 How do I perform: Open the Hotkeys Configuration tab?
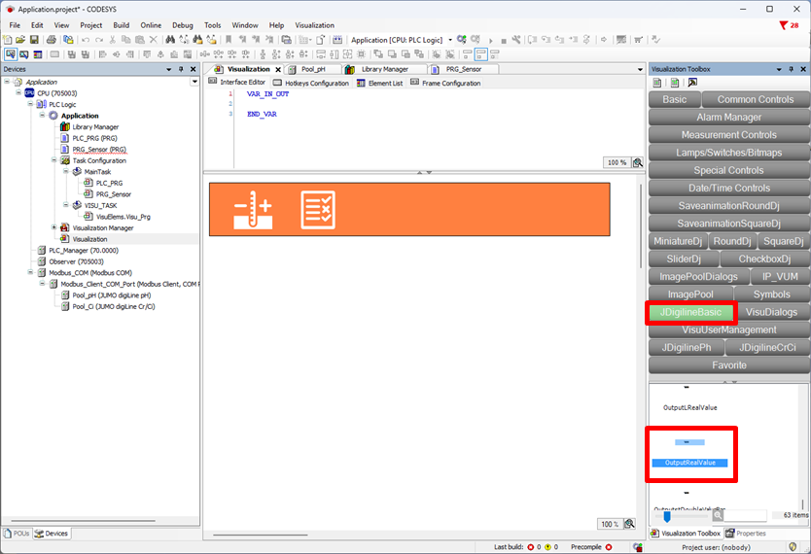[x=311, y=83]
